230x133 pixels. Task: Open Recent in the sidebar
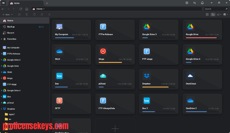click(24, 33)
